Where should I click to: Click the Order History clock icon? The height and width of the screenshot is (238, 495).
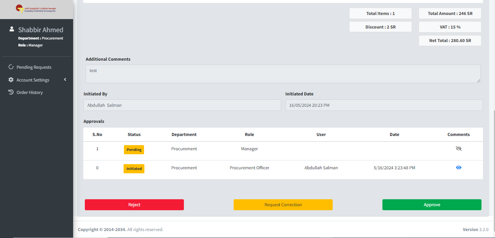coord(11,92)
